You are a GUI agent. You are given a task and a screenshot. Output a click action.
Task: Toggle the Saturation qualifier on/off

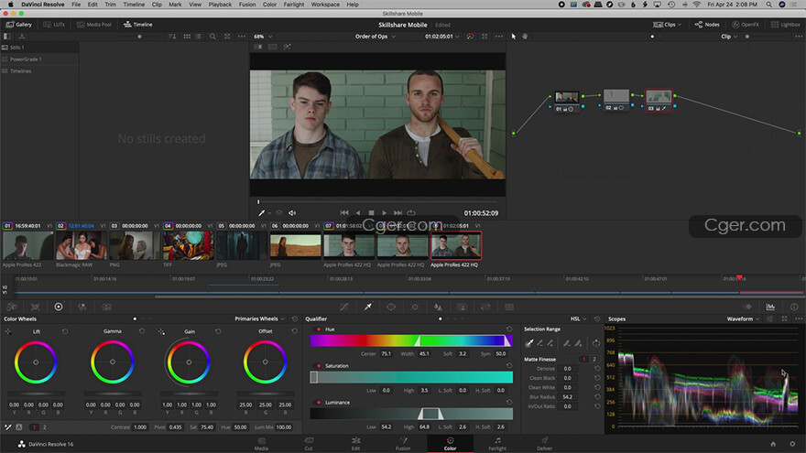coord(319,366)
